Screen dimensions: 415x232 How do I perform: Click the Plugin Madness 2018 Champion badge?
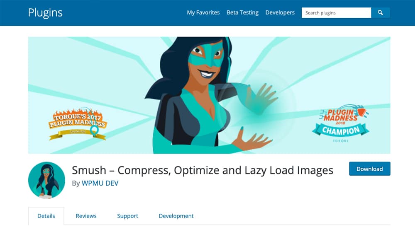pyautogui.click(x=341, y=123)
